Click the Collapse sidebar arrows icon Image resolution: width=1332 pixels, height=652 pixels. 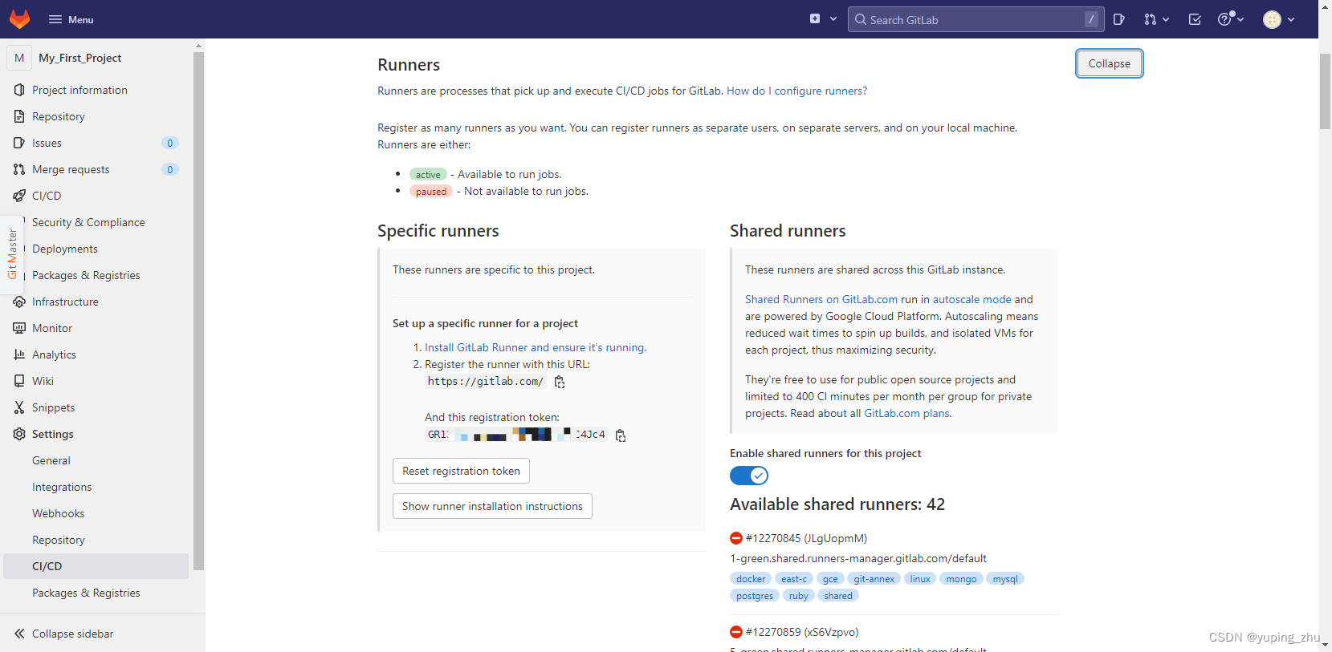(x=19, y=634)
